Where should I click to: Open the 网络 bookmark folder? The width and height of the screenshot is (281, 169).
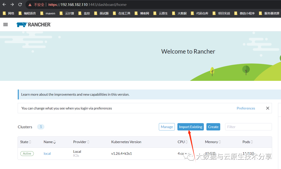[x=9, y=13]
